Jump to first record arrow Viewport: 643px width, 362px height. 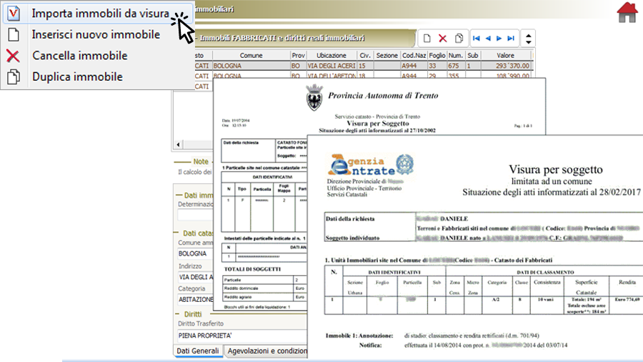(476, 38)
